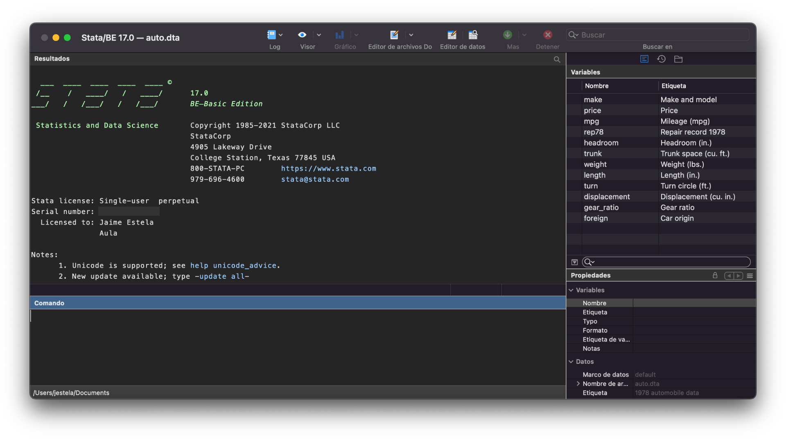Toggle the variable filter button below the Variables list
The height and width of the screenshot is (442, 786).
574,262
